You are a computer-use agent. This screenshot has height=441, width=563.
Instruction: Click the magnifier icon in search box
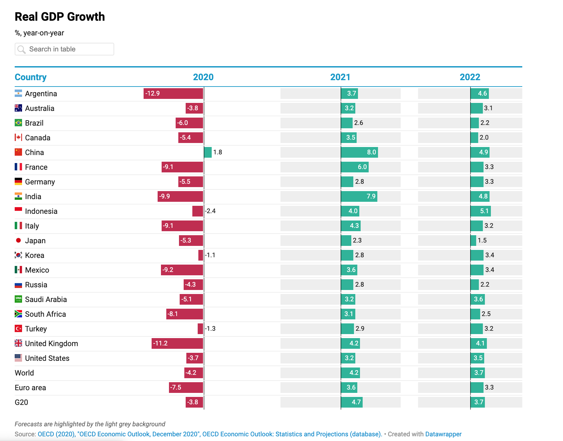pyautogui.click(x=21, y=49)
